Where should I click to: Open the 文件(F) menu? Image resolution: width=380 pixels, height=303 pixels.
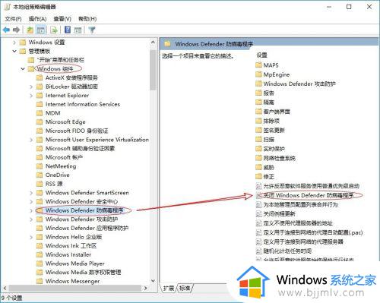13,19
